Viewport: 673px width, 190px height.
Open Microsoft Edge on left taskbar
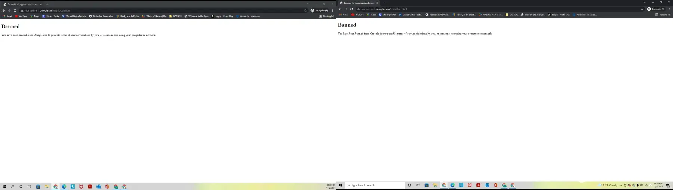click(x=64, y=187)
